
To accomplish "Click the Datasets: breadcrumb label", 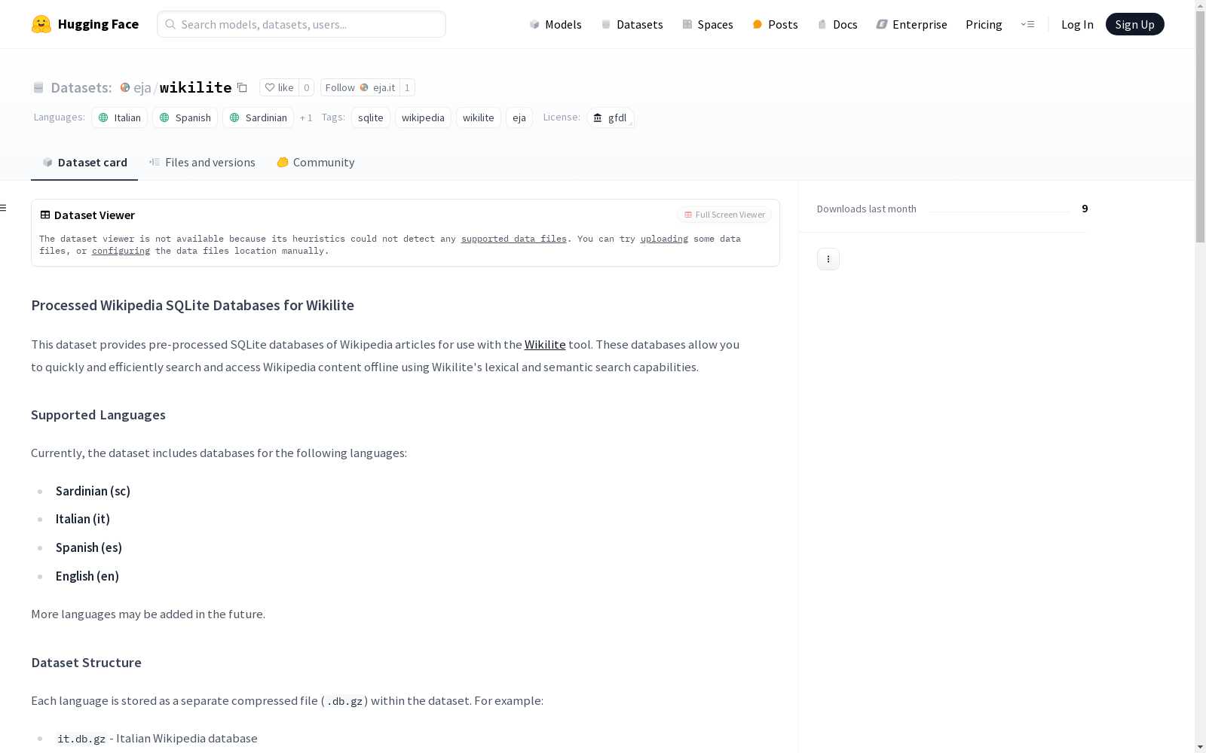I will click(81, 87).
